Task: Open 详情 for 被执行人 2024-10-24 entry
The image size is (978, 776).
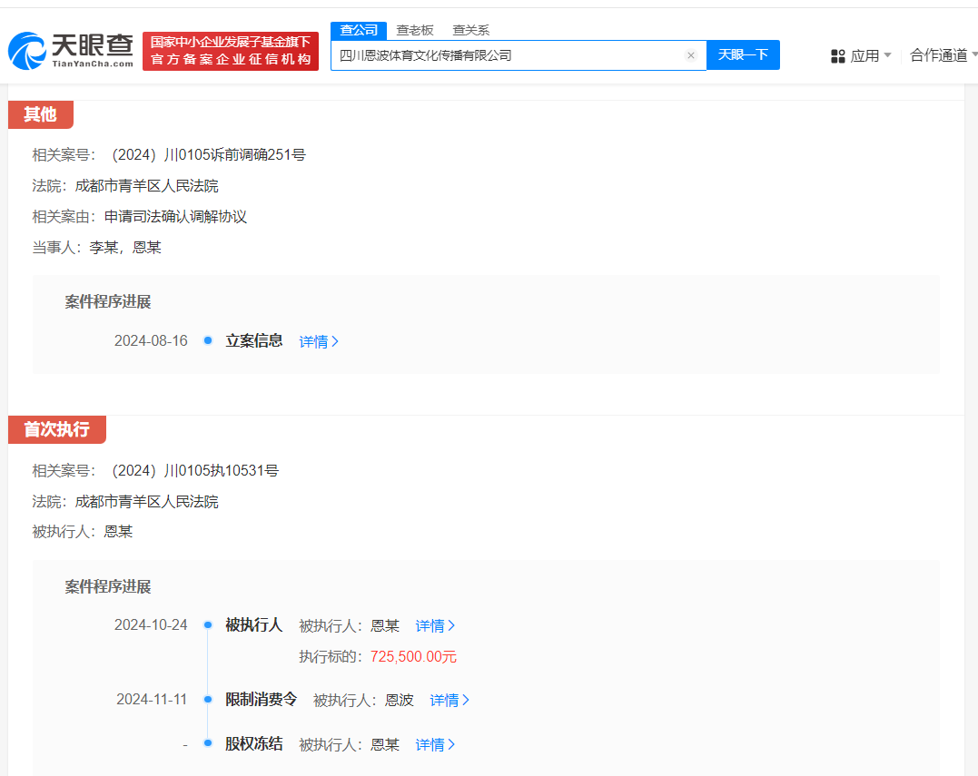Action: [x=435, y=626]
